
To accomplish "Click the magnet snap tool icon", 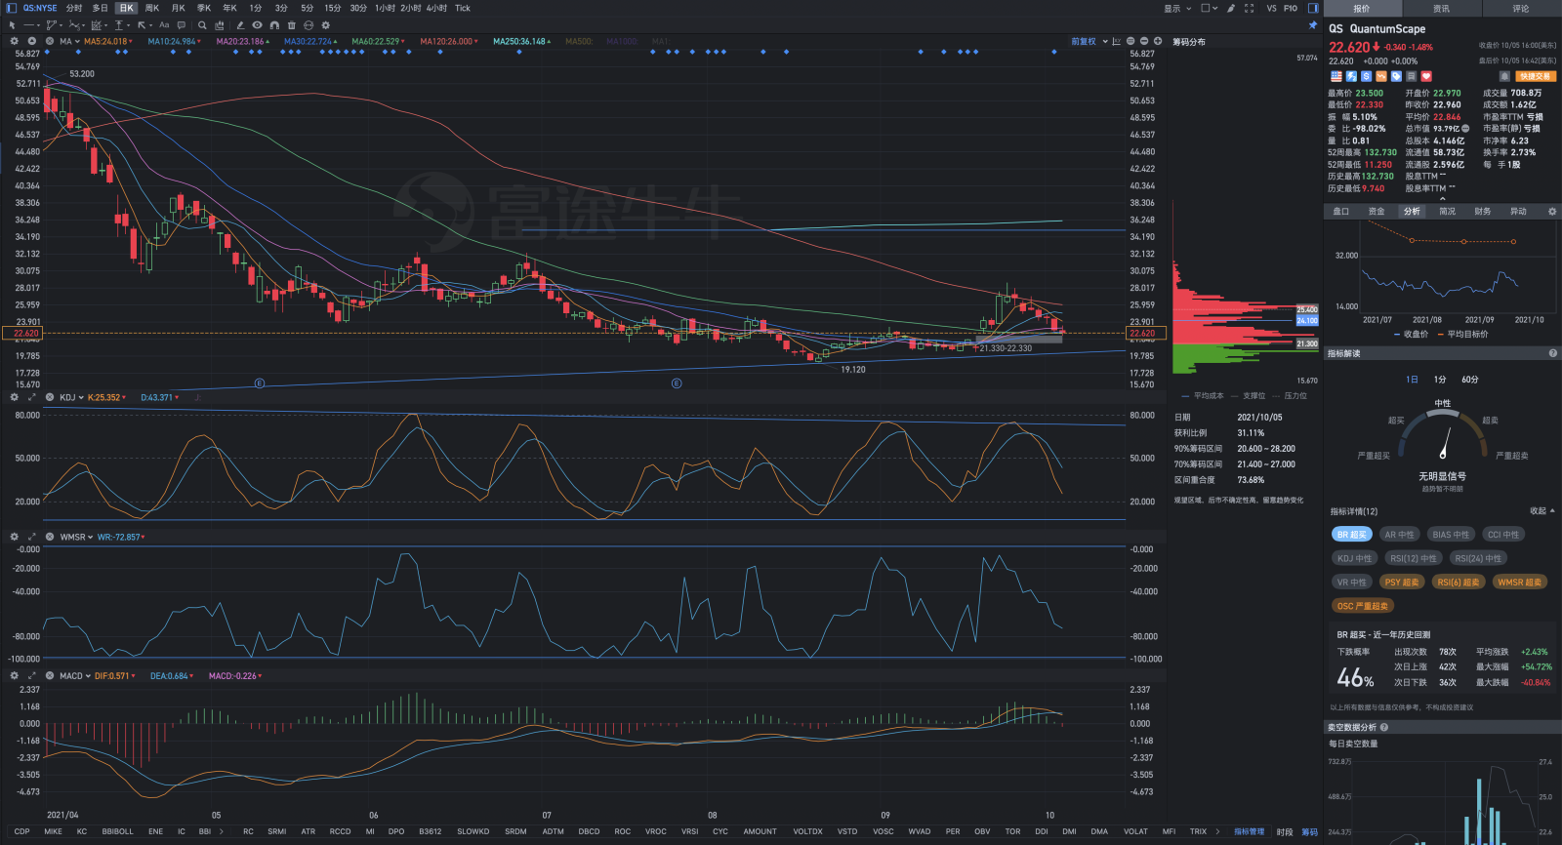I will point(274,25).
